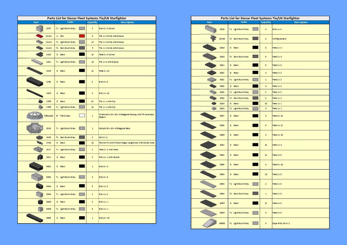
Task: Click the red swatch in the 2412b row
Action: click(82, 36)
